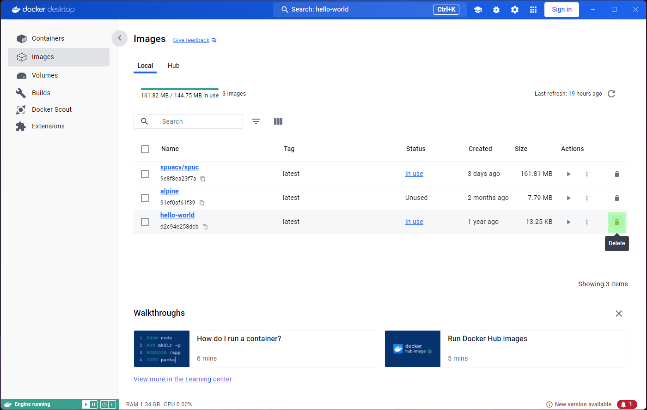Image resolution: width=647 pixels, height=410 pixels.
Task: Select Images in the sidebar
Action: (59, 57)
